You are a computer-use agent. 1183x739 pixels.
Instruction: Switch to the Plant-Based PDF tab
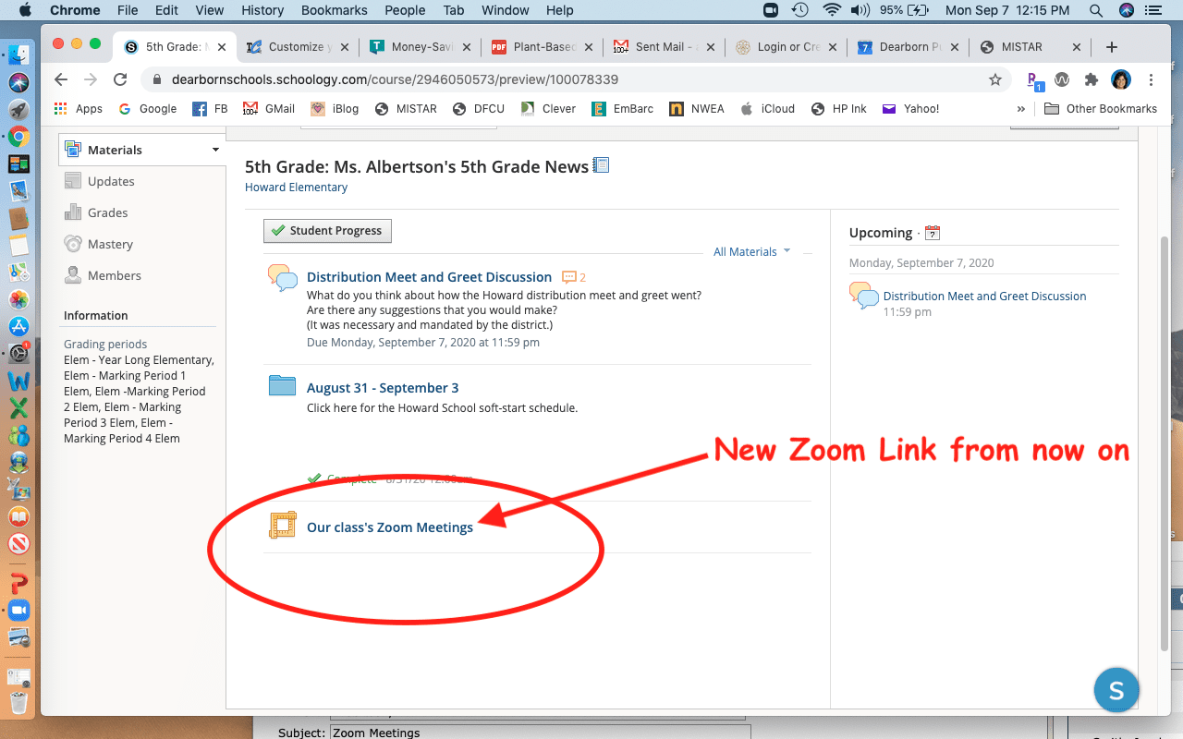[x=541, y=47]
